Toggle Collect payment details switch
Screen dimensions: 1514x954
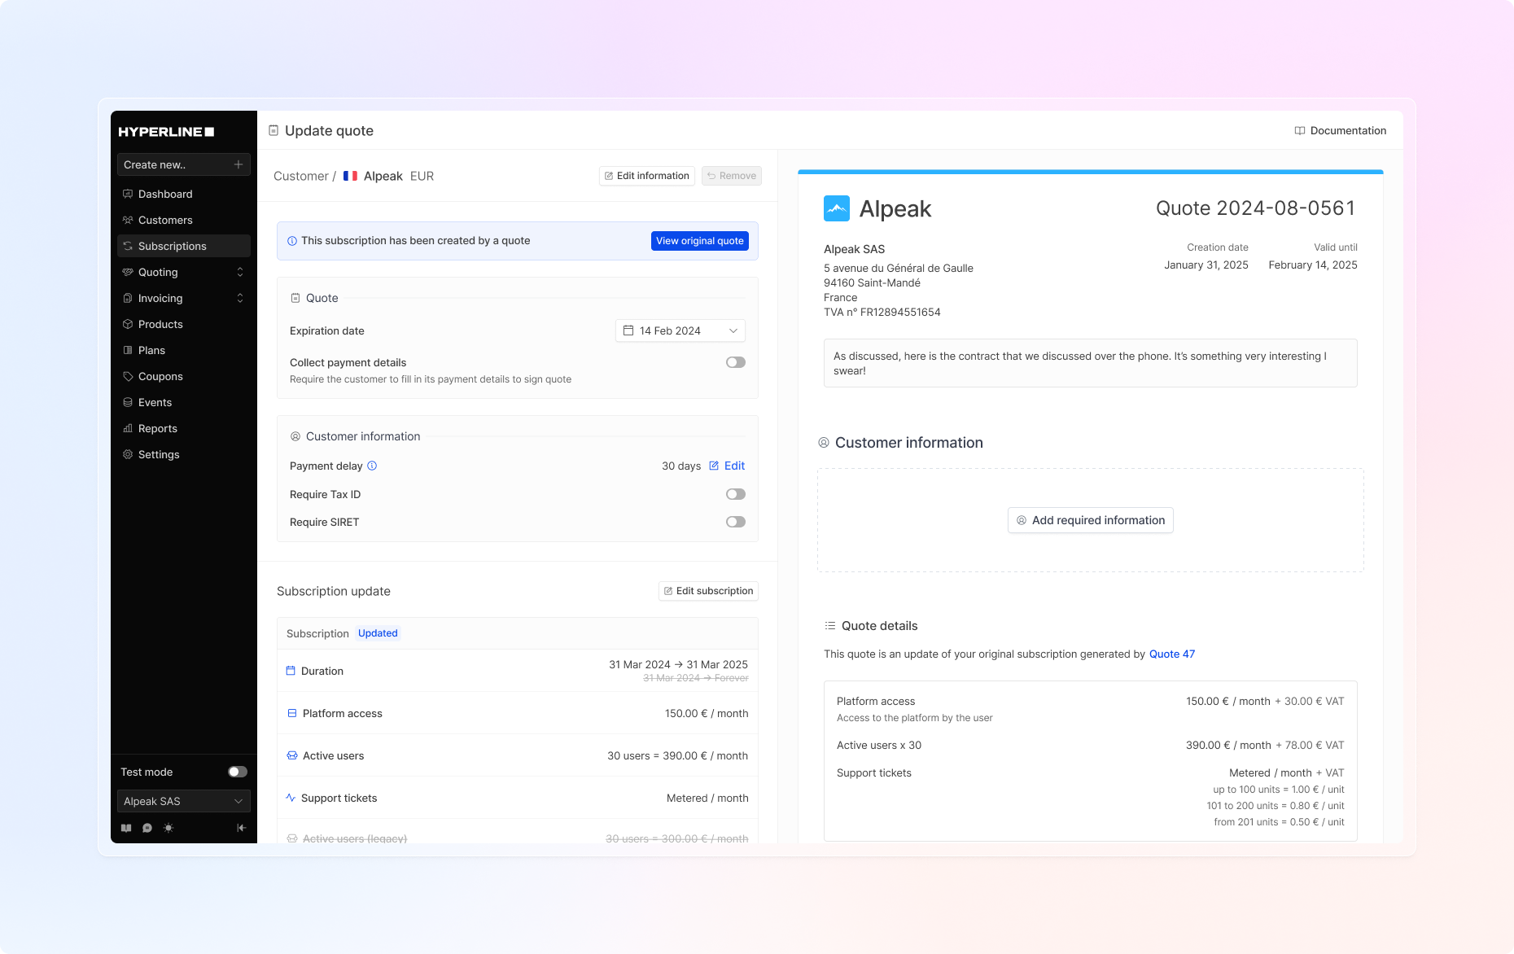pos(736,362)
